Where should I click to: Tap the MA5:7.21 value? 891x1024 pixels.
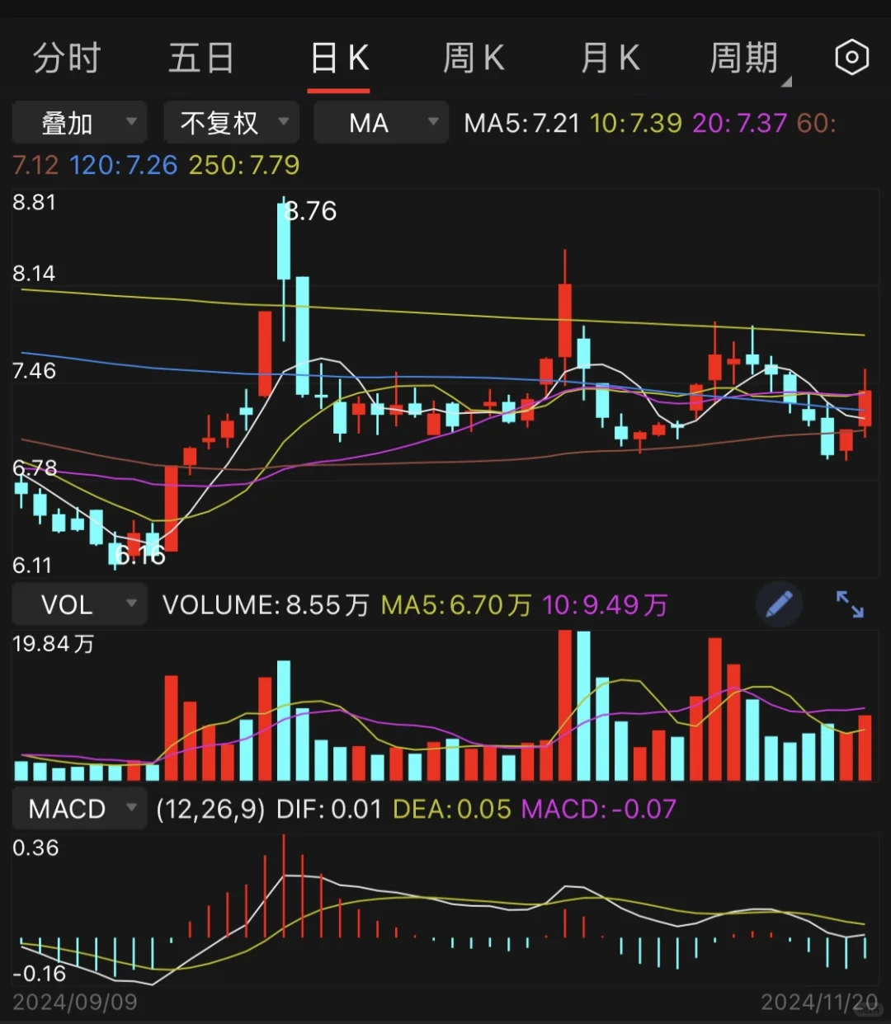522,123
